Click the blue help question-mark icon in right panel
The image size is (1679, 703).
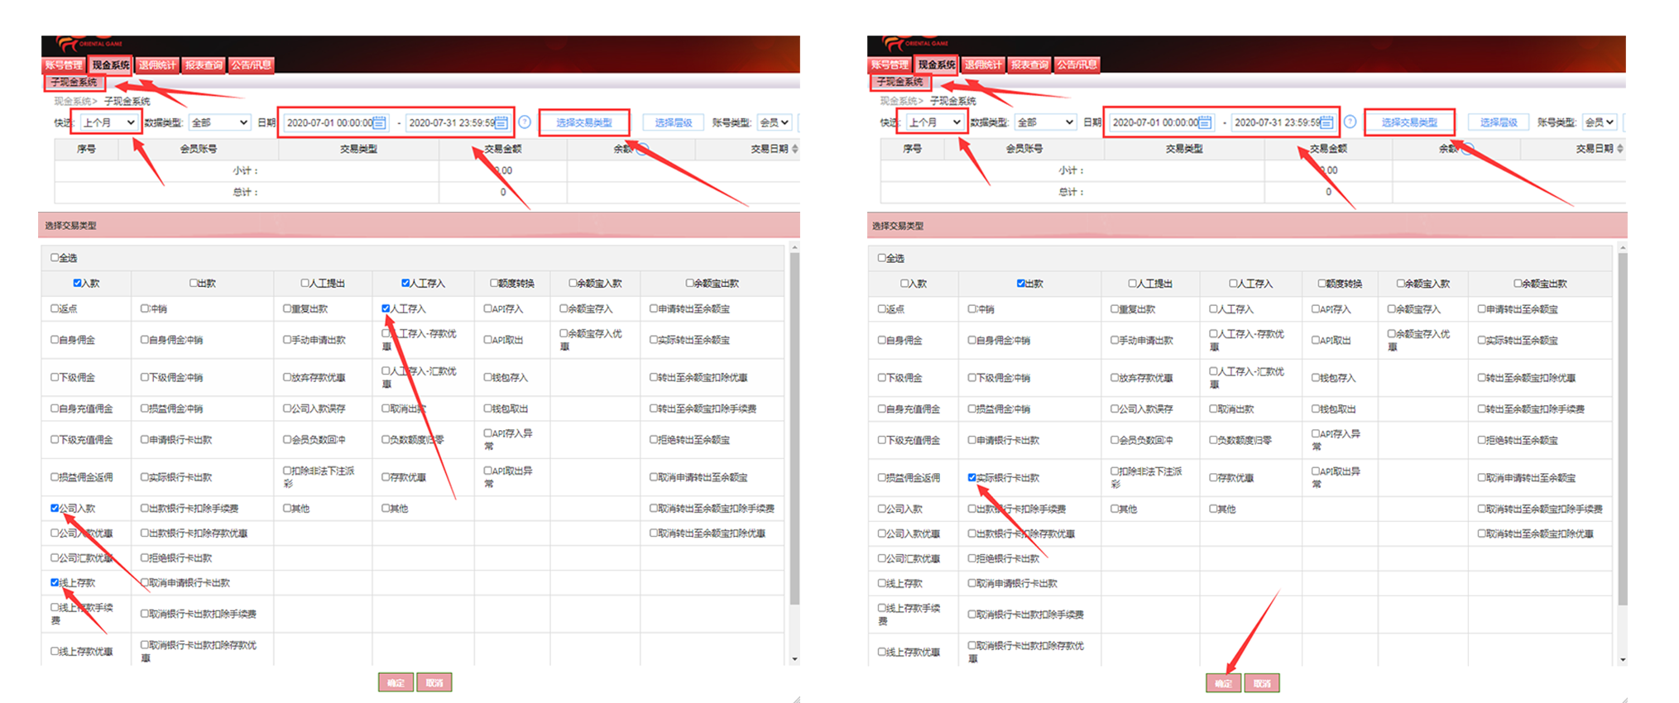point(1350,122)
